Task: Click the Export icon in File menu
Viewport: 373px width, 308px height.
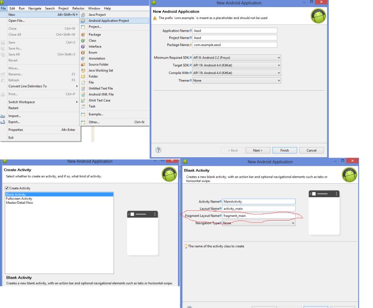Action: [x=3, y=122]
